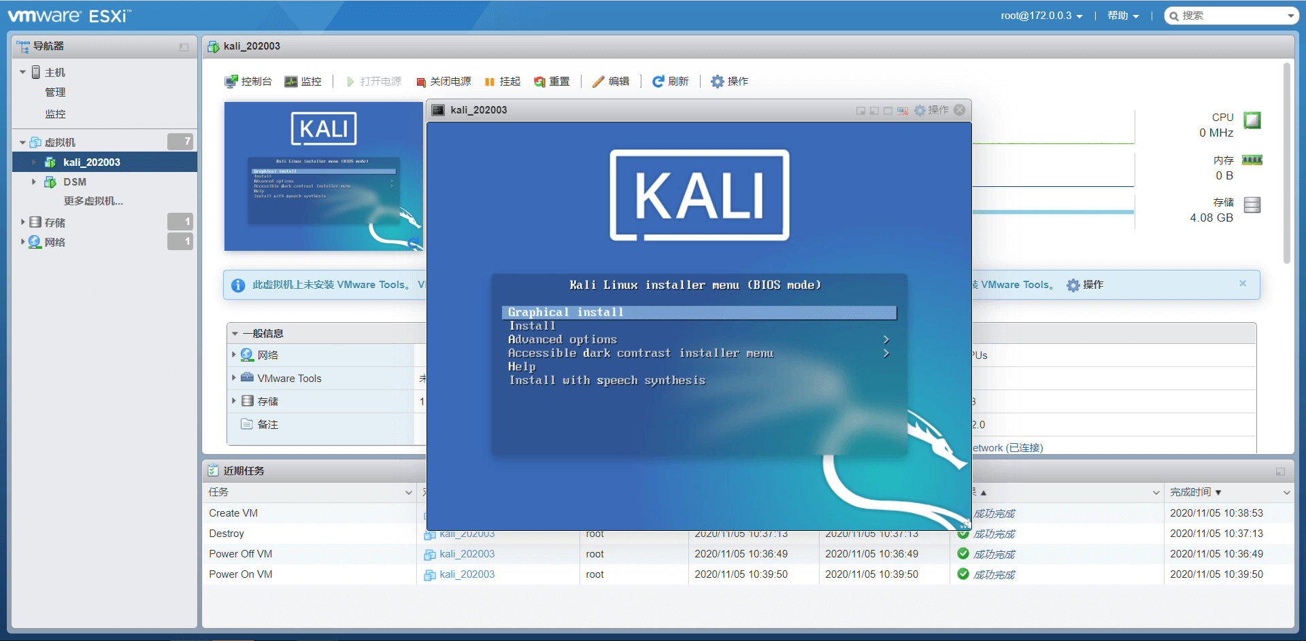Open the 任务 column dropdown arrow
Screen dimensions: 1306x641
click(x=409, y=492)
